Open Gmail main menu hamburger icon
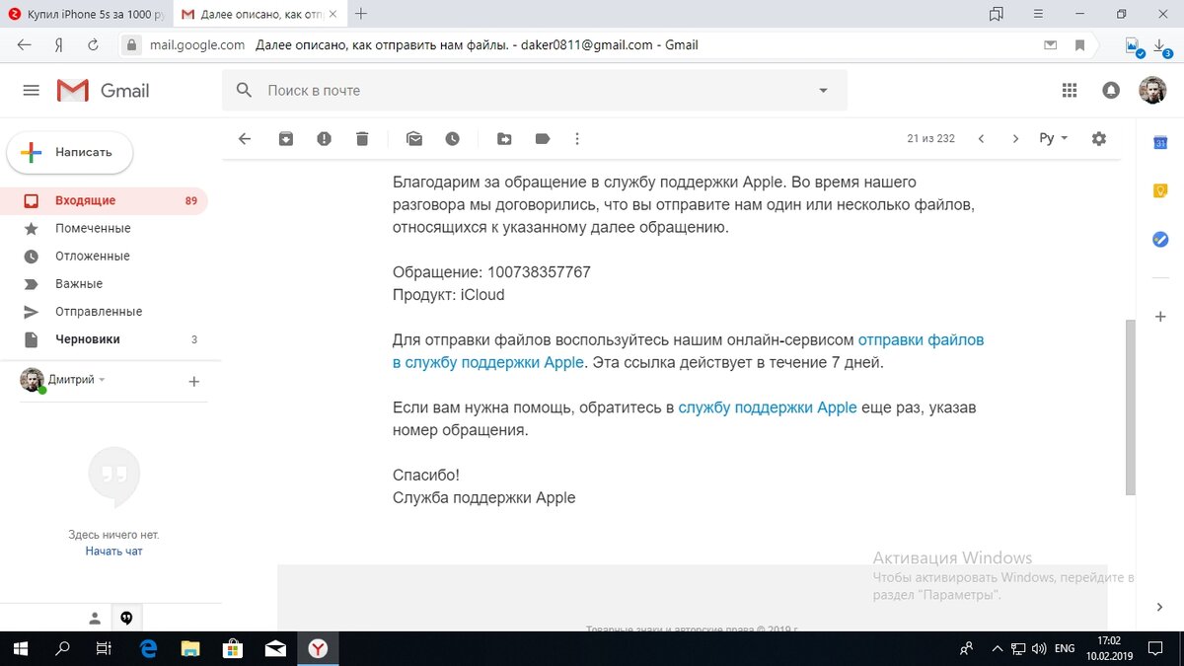1184x666 pixels. 31,91
